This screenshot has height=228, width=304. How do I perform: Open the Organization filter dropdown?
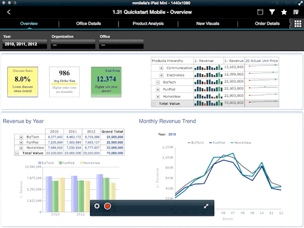coord(73,44)
